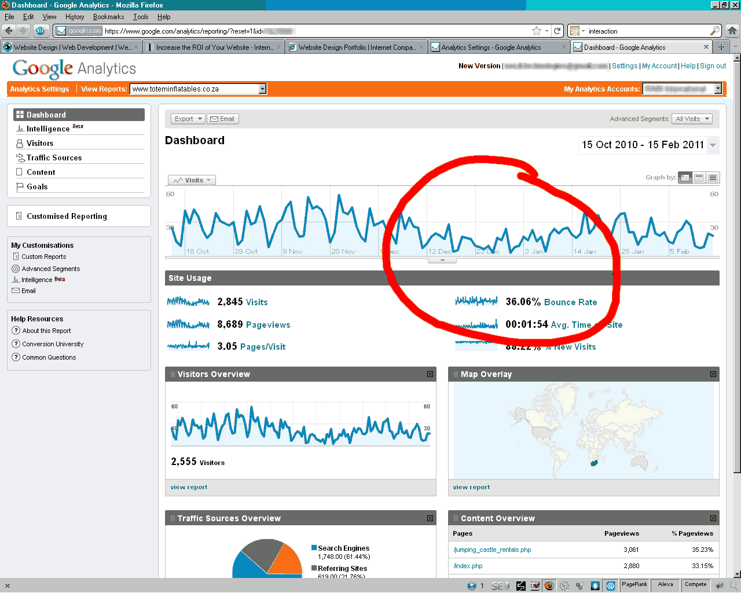This screenshot has height=593, width=741.
Task: Open the Bookmarks menu
Action: coord(109,17)
